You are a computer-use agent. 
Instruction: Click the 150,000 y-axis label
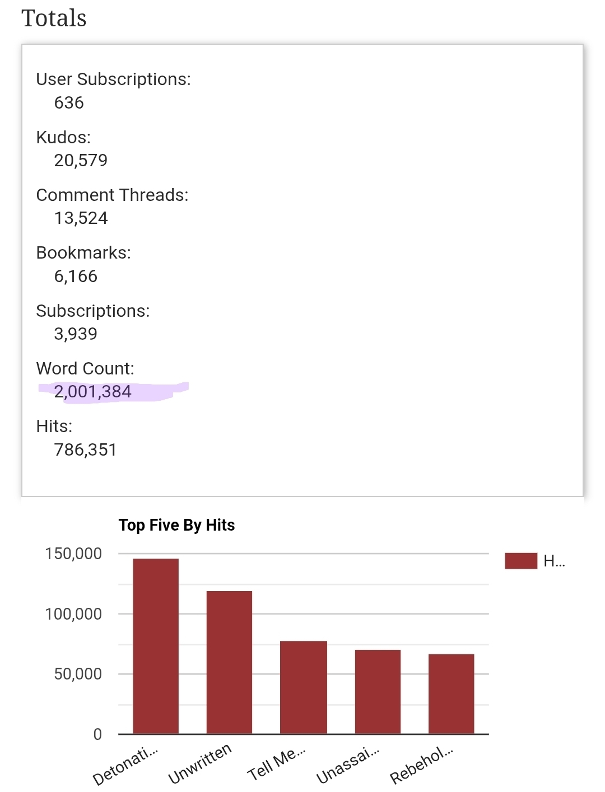pos(73,554)
